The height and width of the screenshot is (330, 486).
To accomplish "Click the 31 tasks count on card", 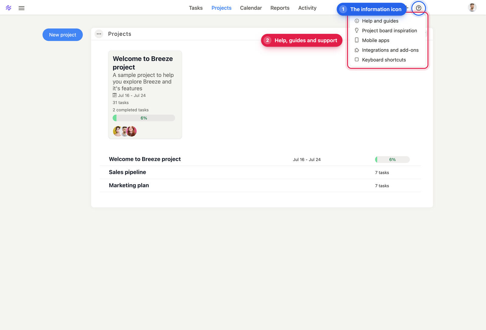I will point(121,103).
